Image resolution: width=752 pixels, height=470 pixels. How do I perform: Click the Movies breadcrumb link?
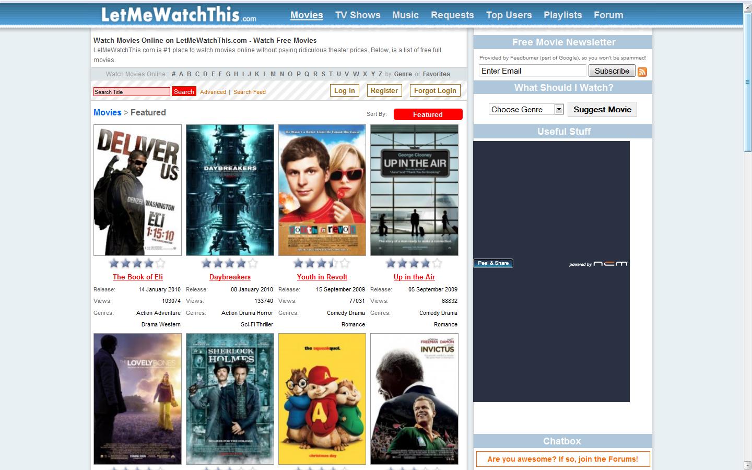click(x=107, y=112)
